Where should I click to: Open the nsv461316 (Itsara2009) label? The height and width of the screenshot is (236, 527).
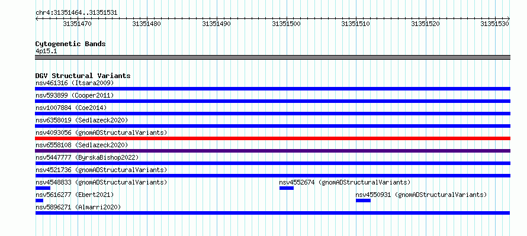(x=75, y=83)
